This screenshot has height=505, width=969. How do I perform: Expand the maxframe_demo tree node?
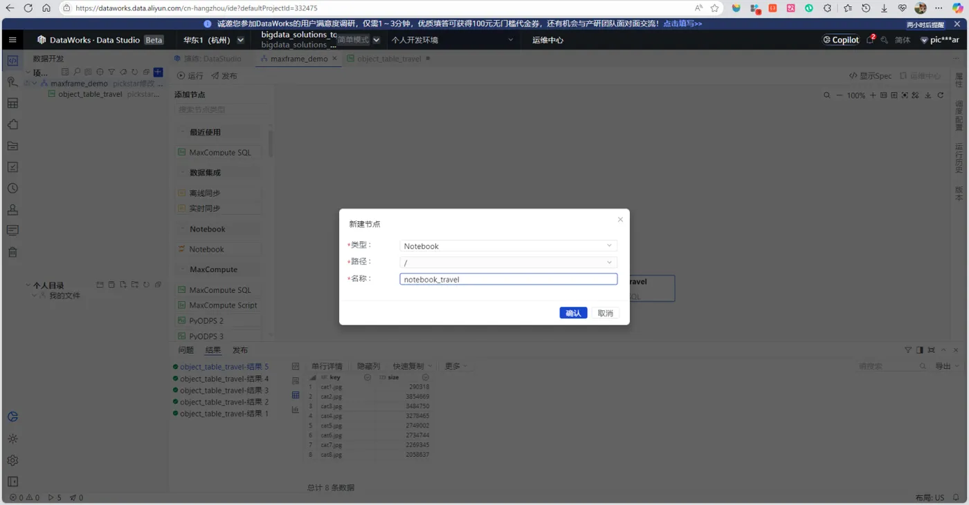pos(35,84)
